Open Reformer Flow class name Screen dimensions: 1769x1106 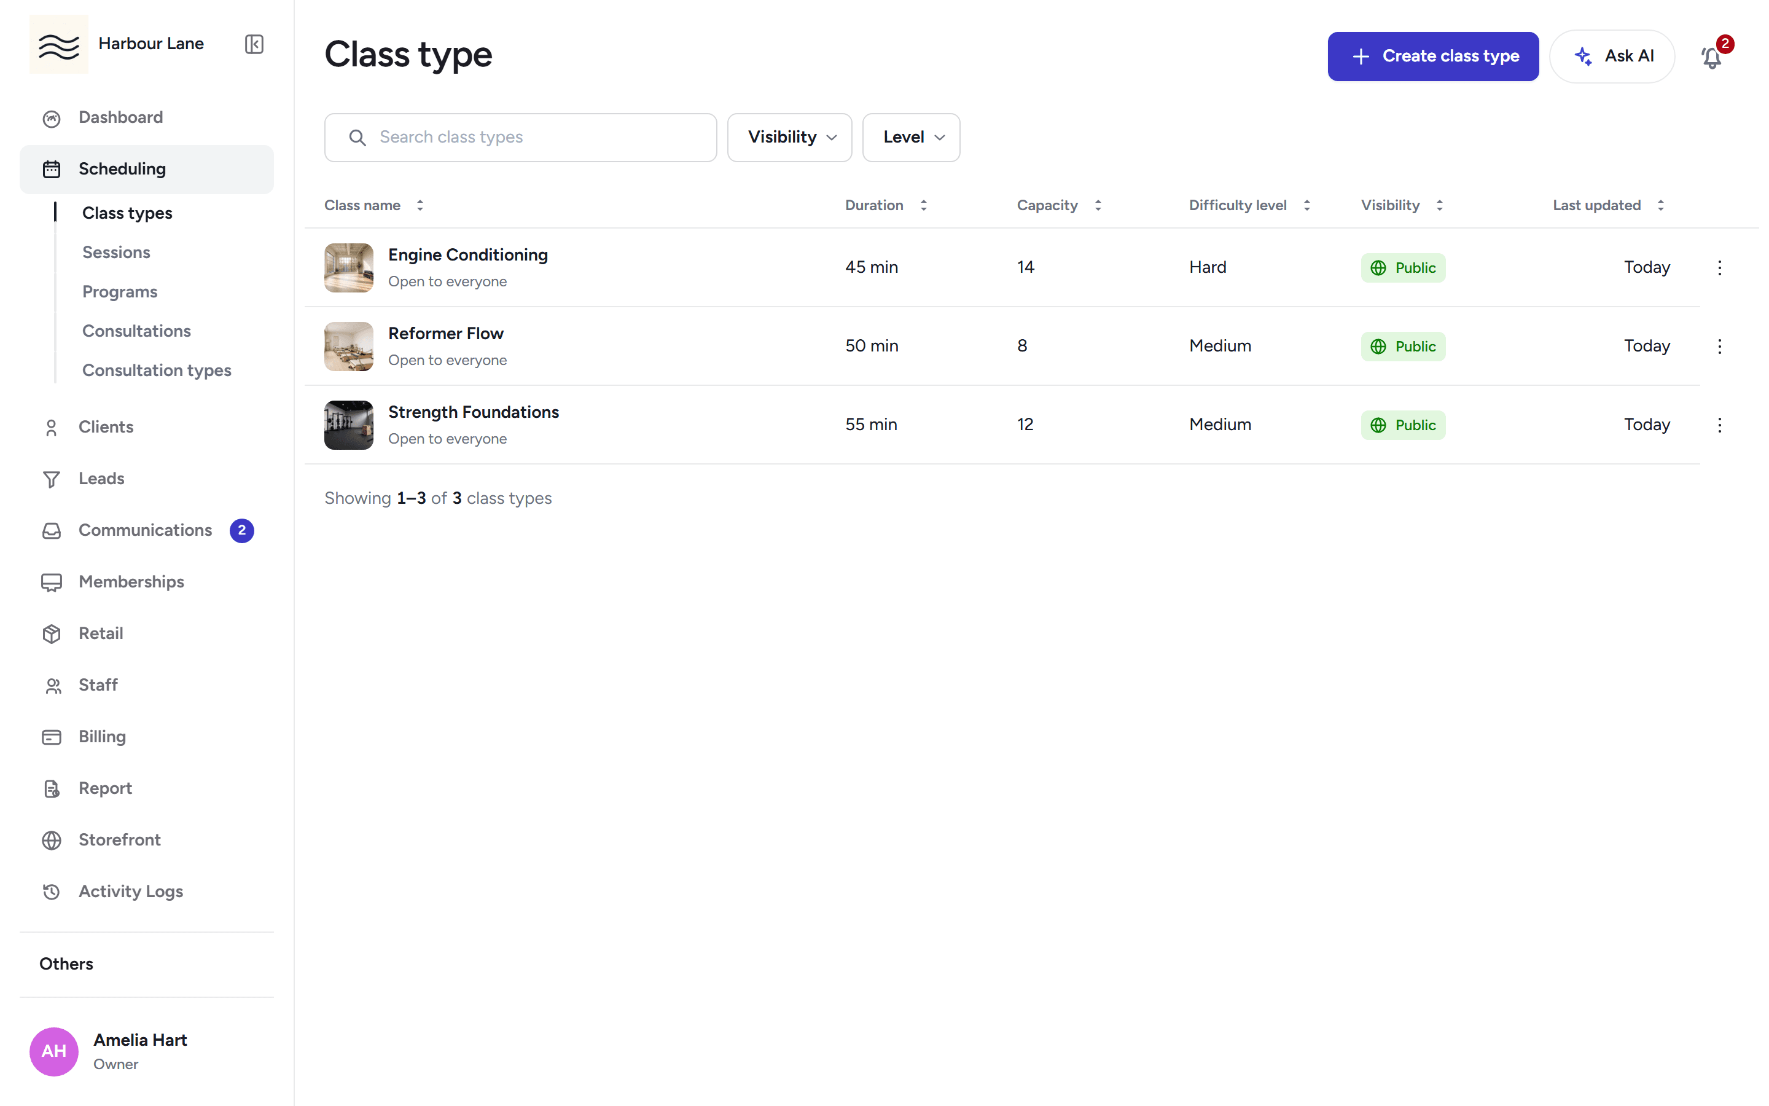446,334
